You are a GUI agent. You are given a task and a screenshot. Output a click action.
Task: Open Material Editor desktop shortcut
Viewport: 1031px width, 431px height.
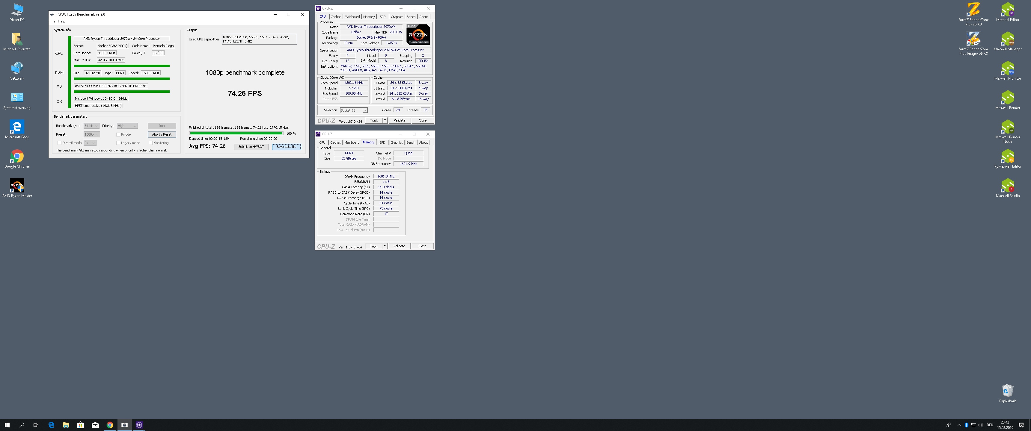pyautogui.click(x=1007, y=12)
